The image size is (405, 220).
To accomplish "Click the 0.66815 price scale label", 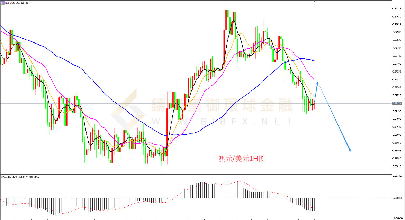I will 397,166.
